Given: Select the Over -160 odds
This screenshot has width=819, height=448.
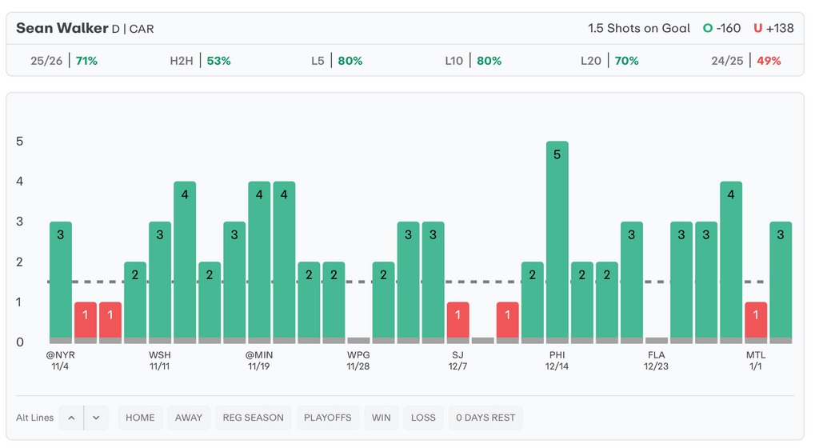Looking at the screenshot, I should point(721,28).
